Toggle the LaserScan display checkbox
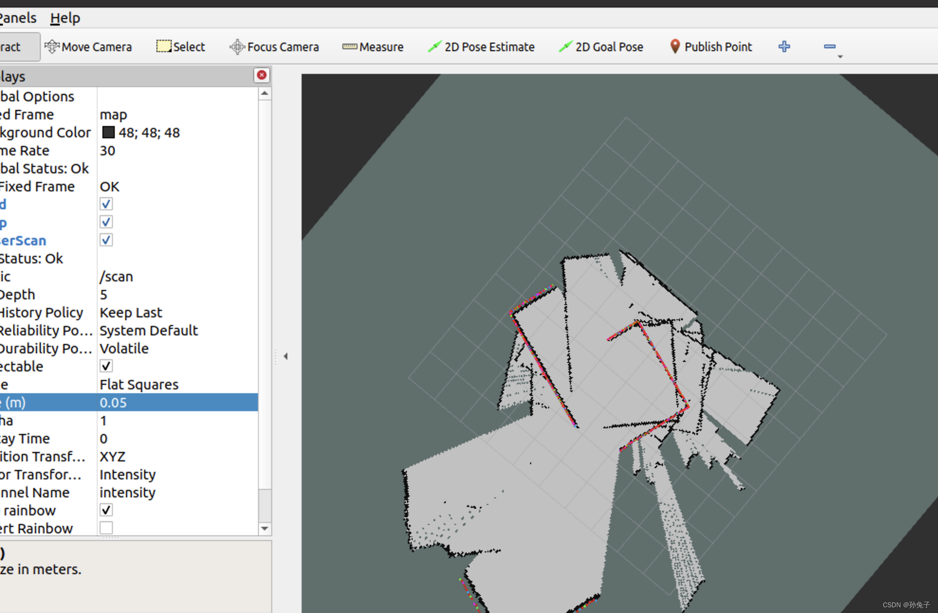Viewport: 938px width, 613px height. (106, 240)
